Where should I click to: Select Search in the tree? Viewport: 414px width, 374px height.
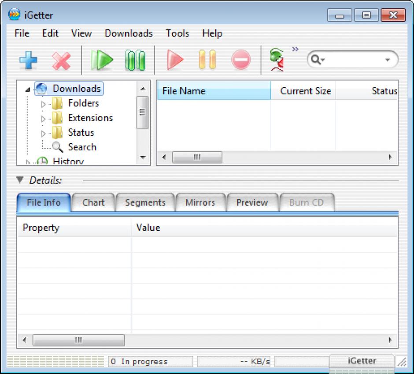(82, 147)
